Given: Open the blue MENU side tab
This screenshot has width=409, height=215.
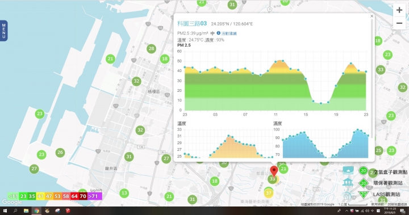Looking at the screenshot, I should (x=3, y=31).
